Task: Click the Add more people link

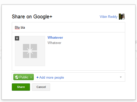Action: (52, 77)
